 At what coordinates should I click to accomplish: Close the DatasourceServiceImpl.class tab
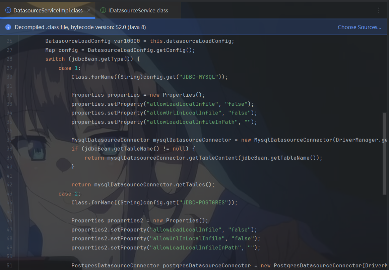click(x=89, y=10)
